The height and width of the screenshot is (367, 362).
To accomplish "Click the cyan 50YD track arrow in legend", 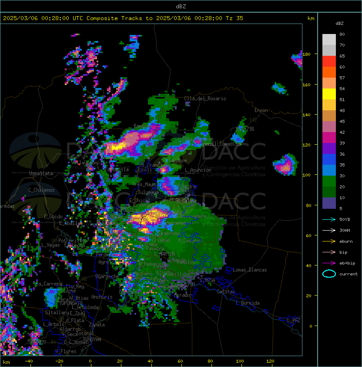I will (x=329, y=220).
